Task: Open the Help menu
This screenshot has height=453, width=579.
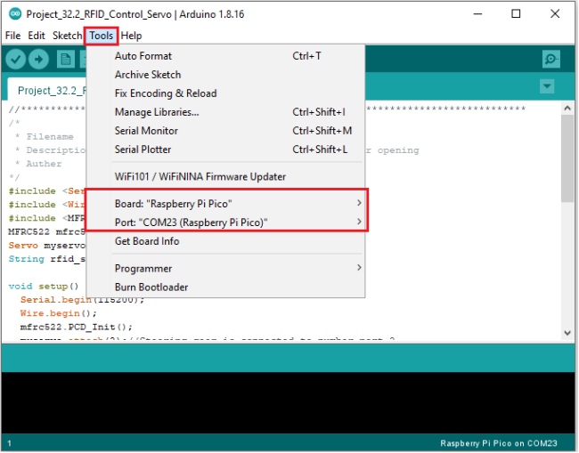Action: point(132,36)
